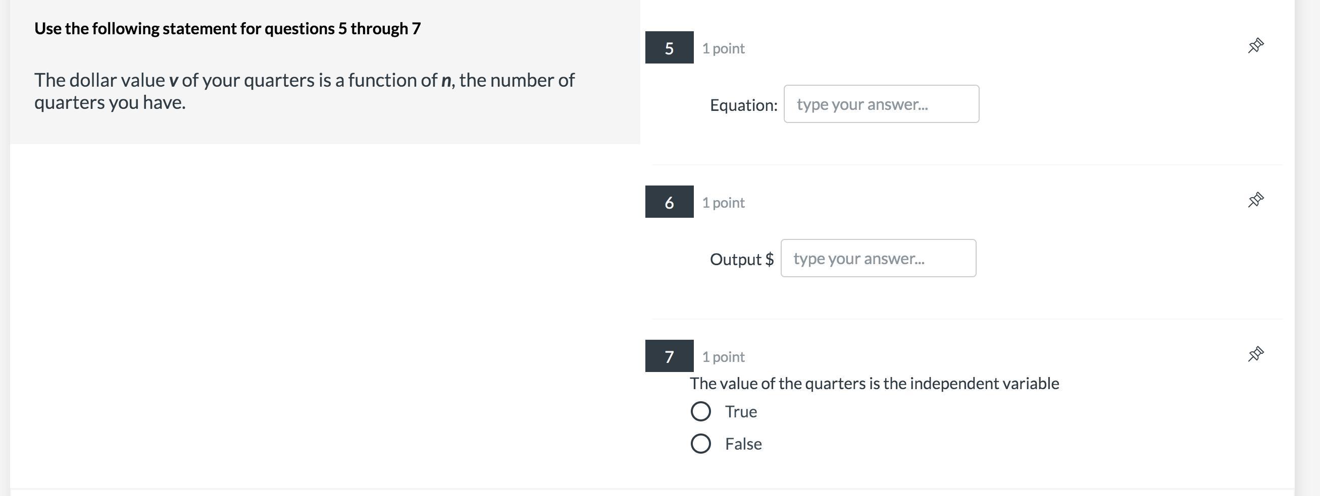Select the False radio button circle
Image resolution: width=1320 pixels, height=496 pixels.
pos(700,444)
